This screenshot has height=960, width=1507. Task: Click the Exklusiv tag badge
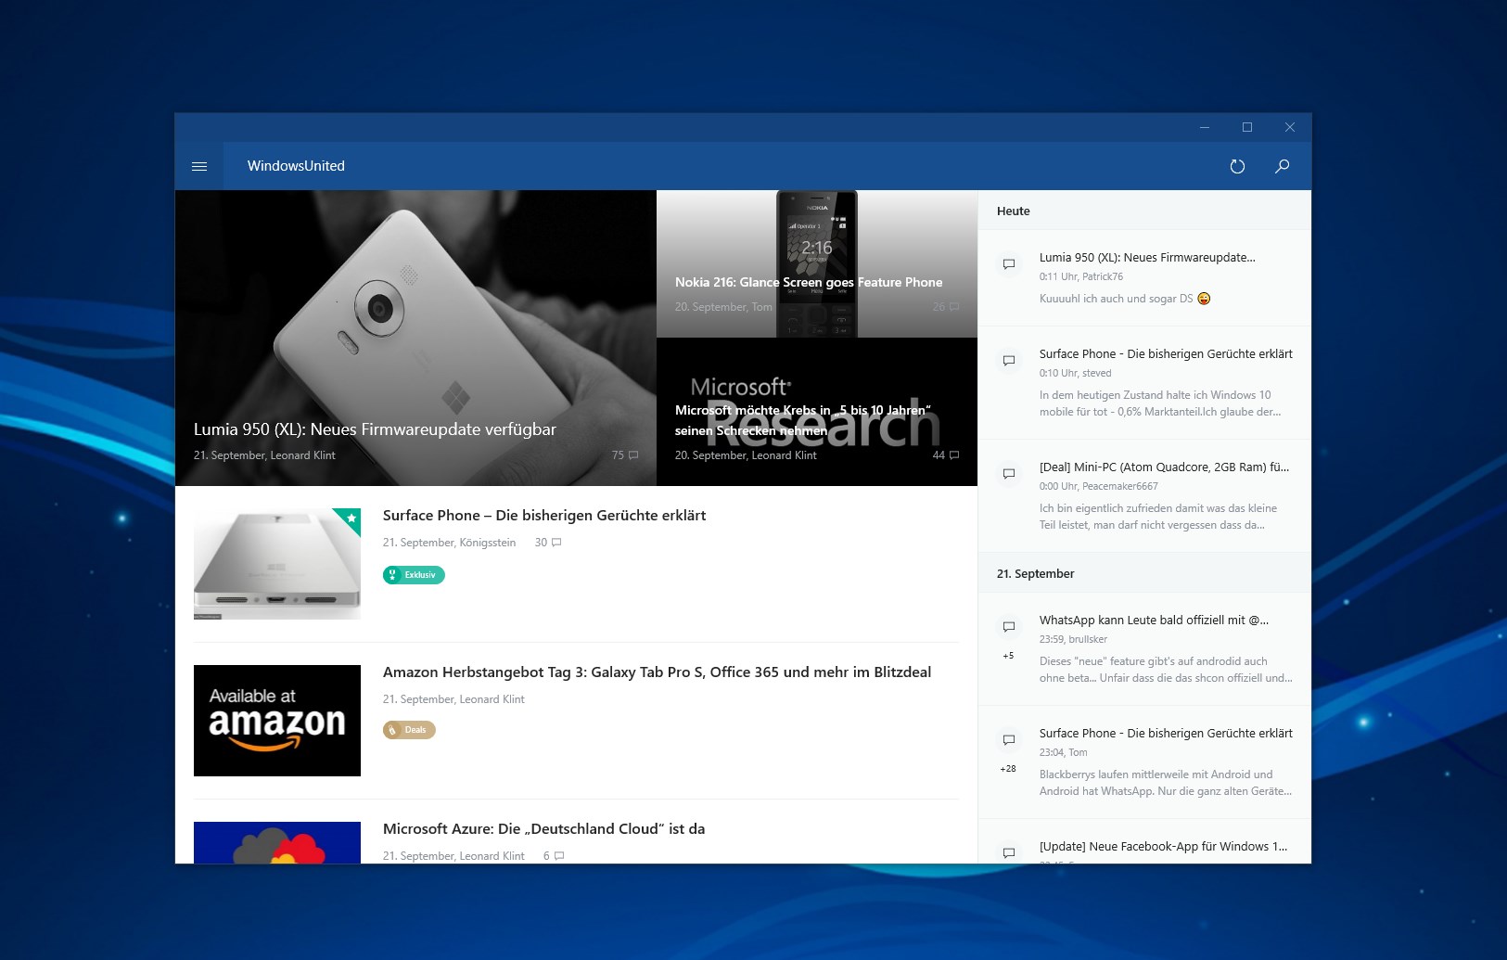click(x=414, y=575)
